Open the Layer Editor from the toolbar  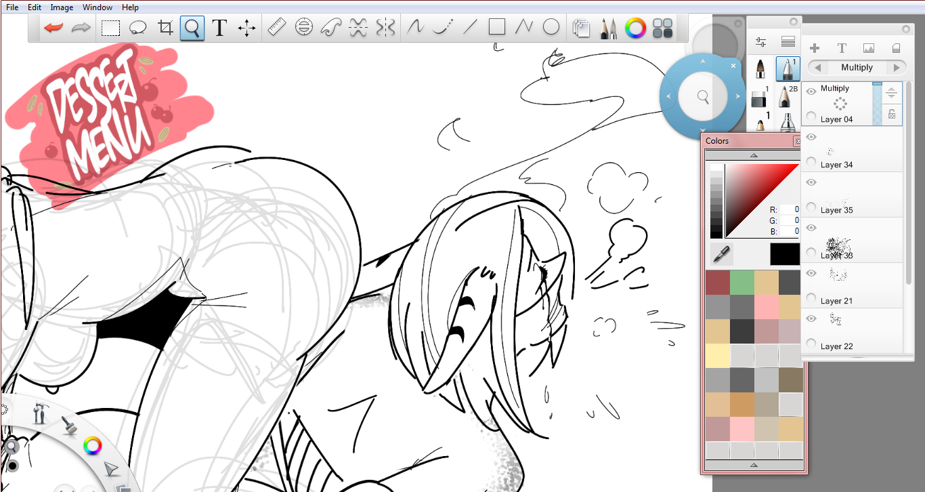pyautogui.click(x=581, y=28)
